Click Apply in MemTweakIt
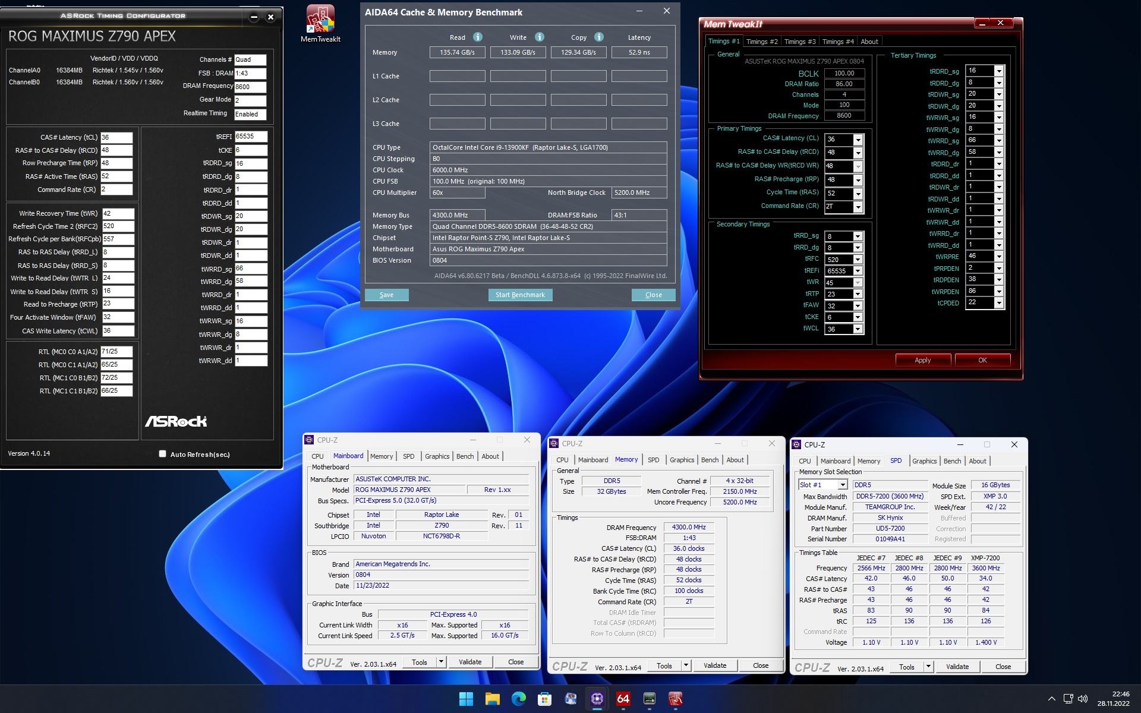Image resolution: width=1141 pixels, height=713 pixels. pos(922,360)
